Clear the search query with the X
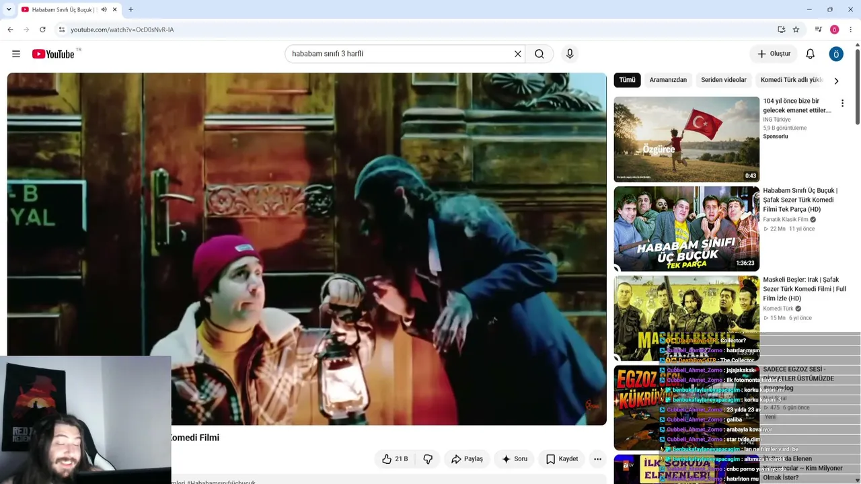 [x=518, y=54]
